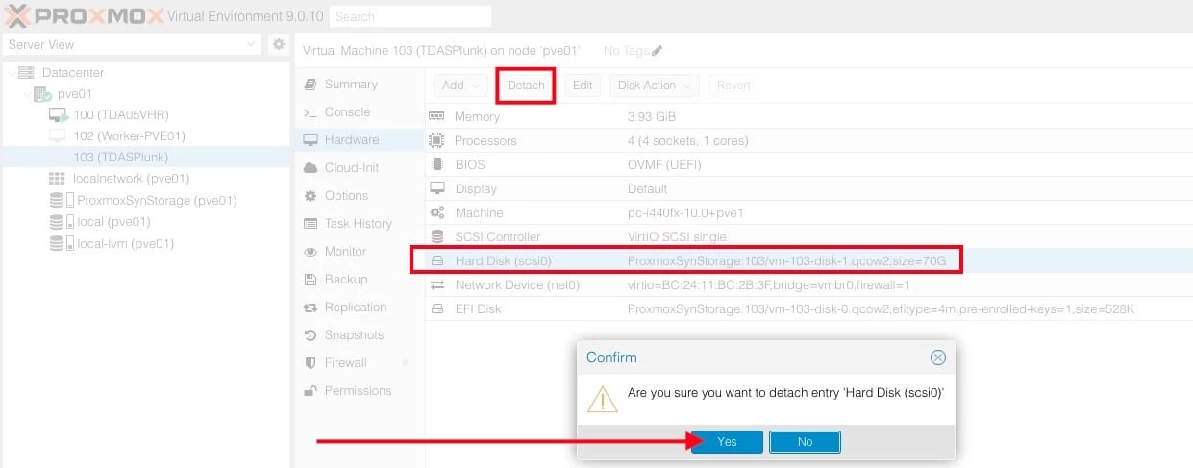Click the Revert button
The image size is (1193, 468).
[733, 86]
